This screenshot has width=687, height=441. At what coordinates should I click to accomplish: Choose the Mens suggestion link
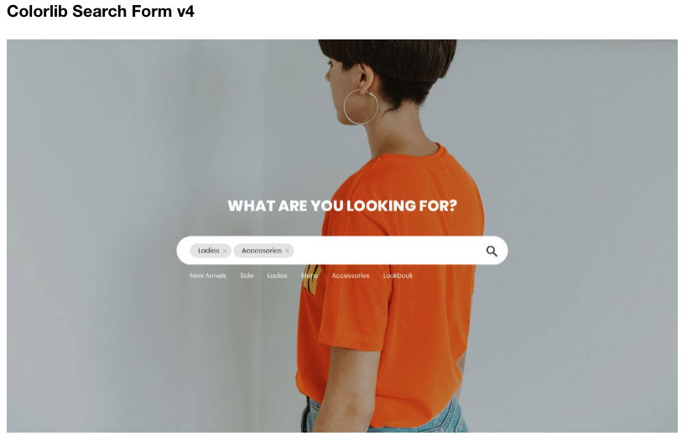pyautogui.click(x=310, y=276)
